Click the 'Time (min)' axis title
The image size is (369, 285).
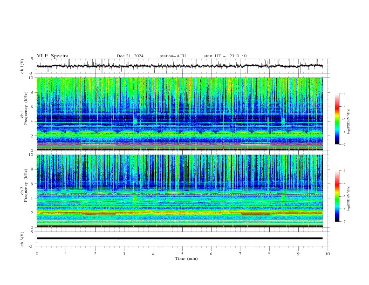point(186,258)
